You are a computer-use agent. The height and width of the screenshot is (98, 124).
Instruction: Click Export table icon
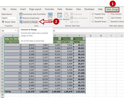(60, 15)
